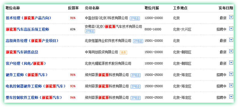
Task: Click ZP名企 badge beside 中盈创信 company
Action: [134, 18]
